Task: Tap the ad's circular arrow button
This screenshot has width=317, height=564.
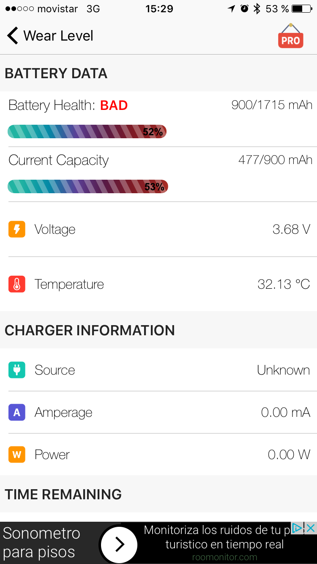Action: pyautogui.click(x=119, y=545)
